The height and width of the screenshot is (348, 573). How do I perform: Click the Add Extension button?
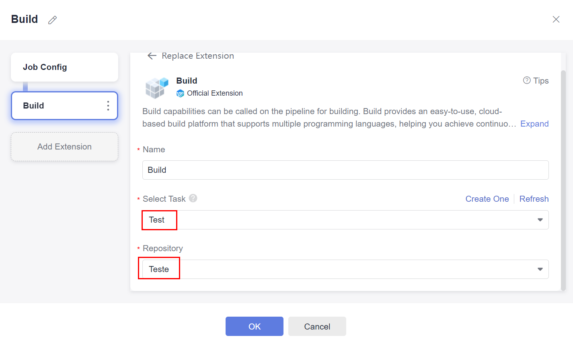tap(64, 147)
